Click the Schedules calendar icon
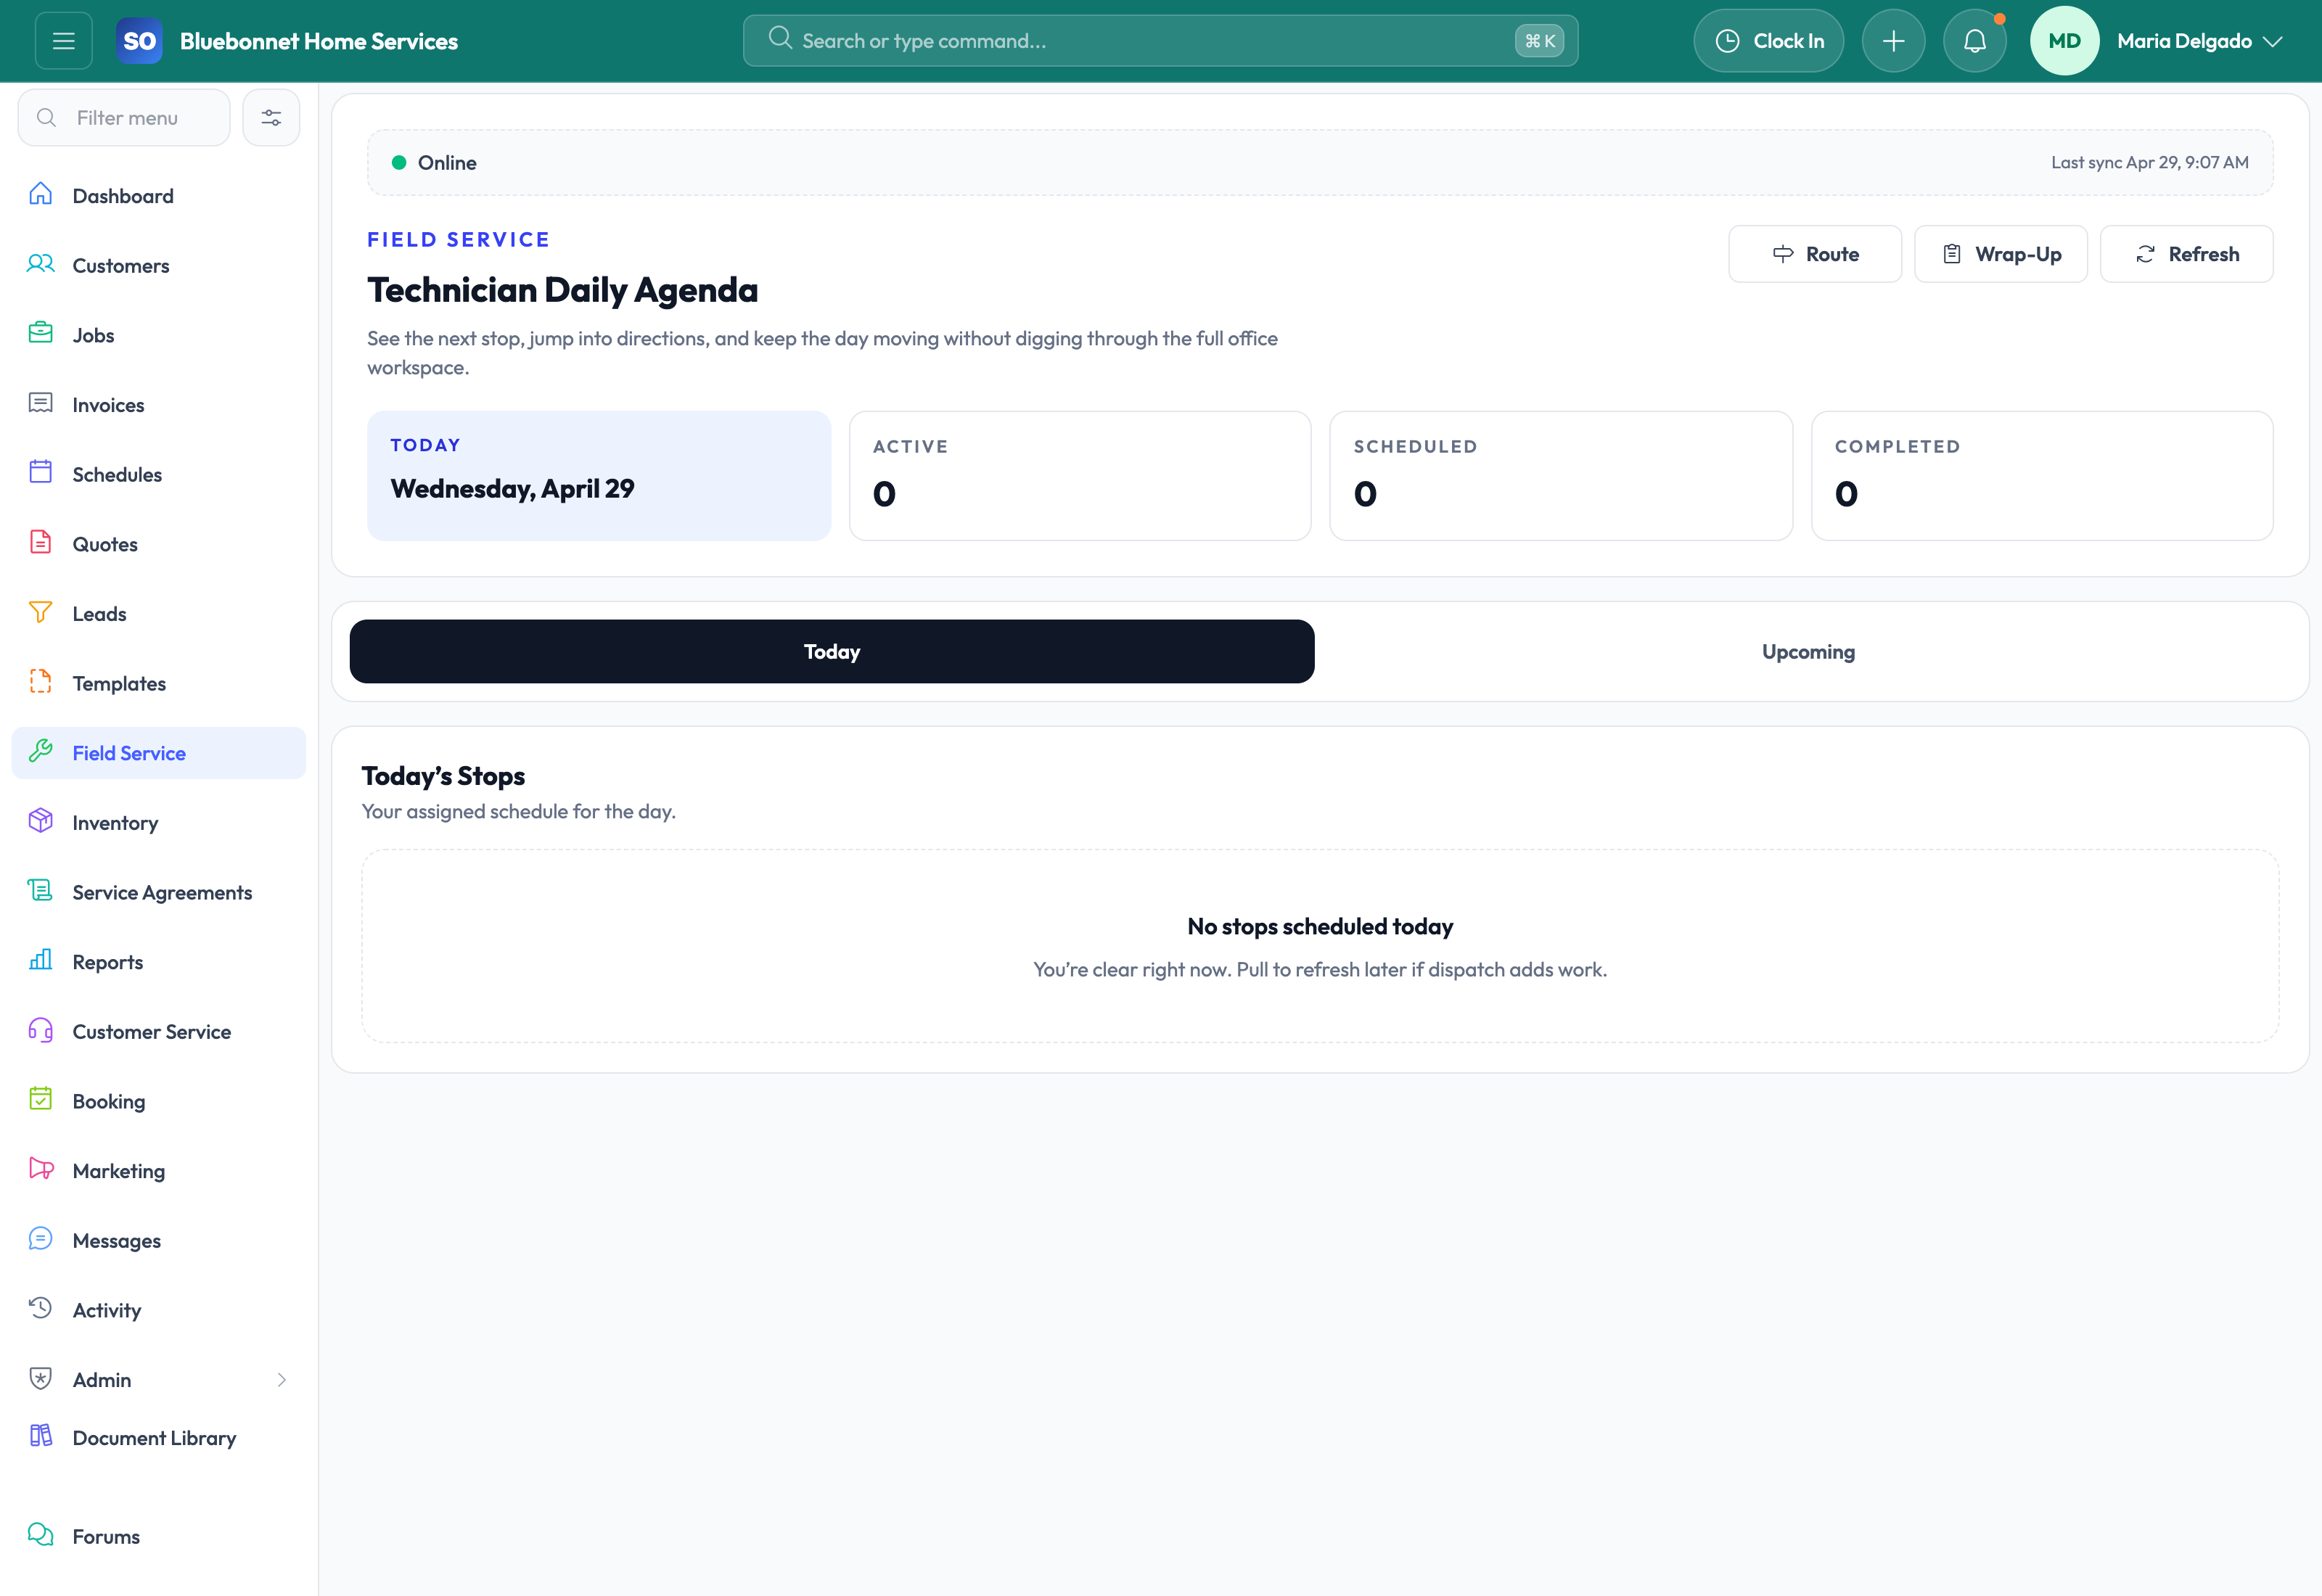This screenshot has height=1596, width=2322. click(41, 472)
